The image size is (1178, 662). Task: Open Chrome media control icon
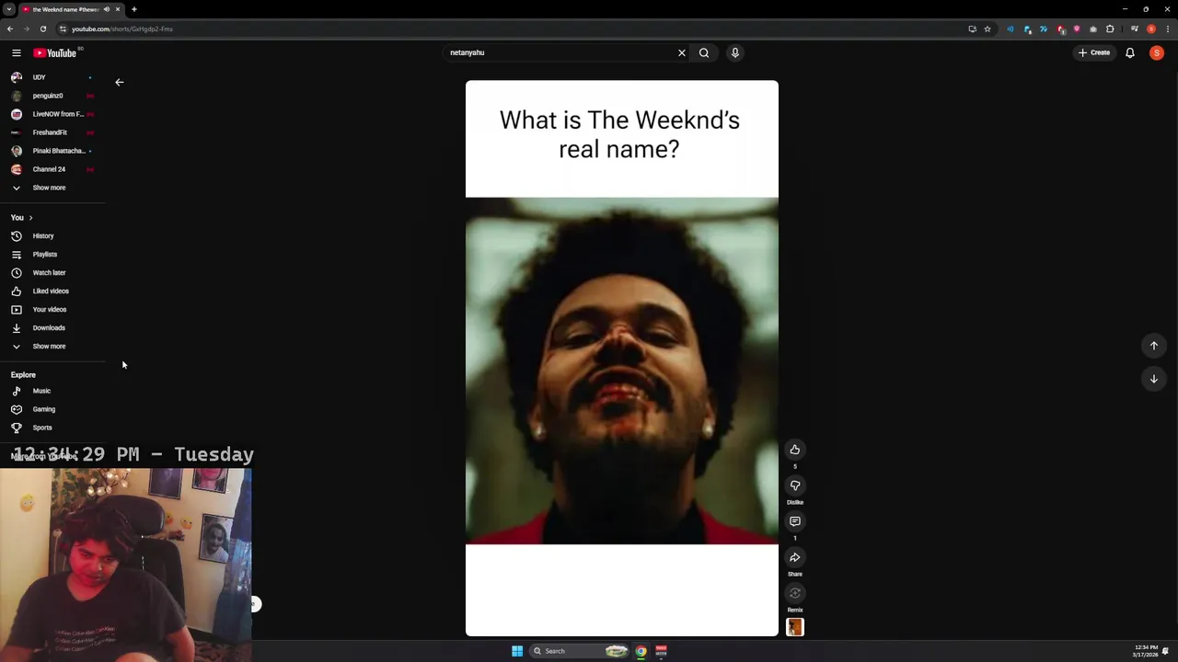tap(1135, 29)
